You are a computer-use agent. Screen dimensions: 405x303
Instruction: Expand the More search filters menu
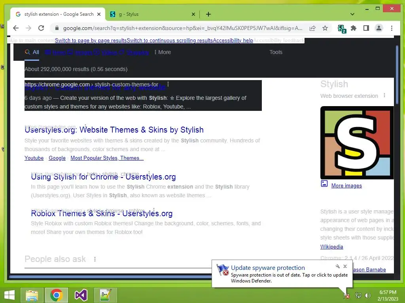point(163,52)
